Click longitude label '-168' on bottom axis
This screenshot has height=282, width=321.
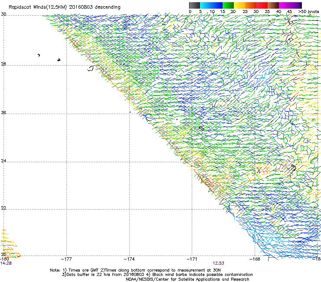(255, 259)
